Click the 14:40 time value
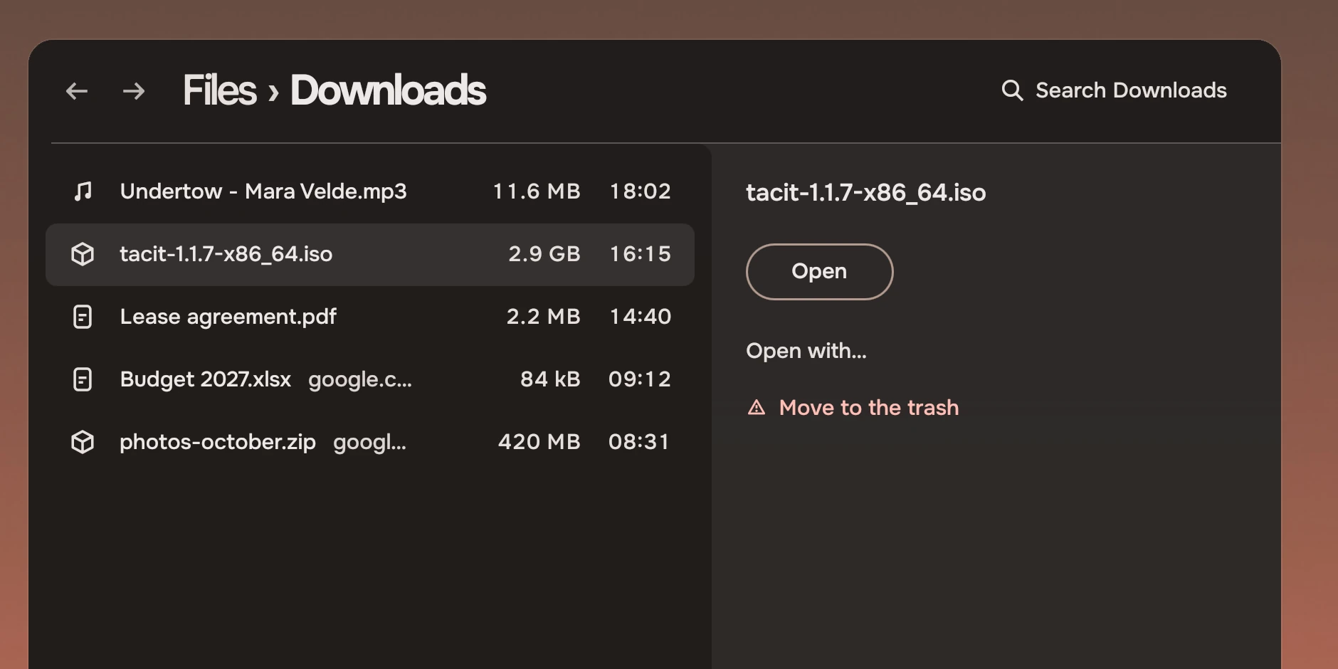1338x669 pixels. click(641, 317)
